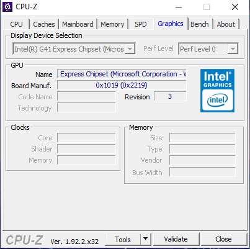Click the Close button at bottom
The image size is (250, 249).
(223, 239)
